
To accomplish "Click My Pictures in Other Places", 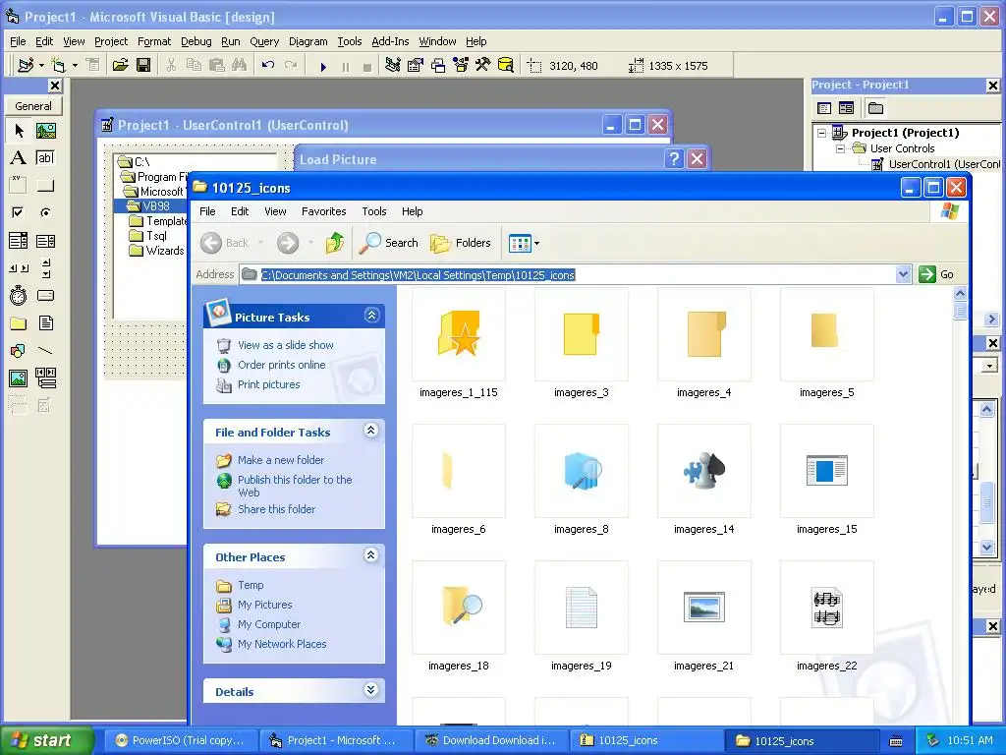I will click(265, 605).
